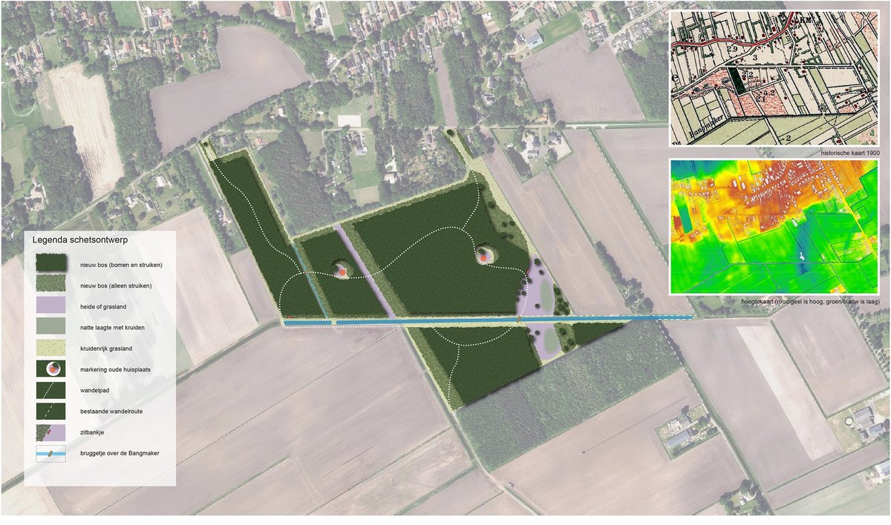Click the dotted 'wandelpad' legend symbol
Image resolution: width=891 pixels, height=525 pixels.
[51, 389]
